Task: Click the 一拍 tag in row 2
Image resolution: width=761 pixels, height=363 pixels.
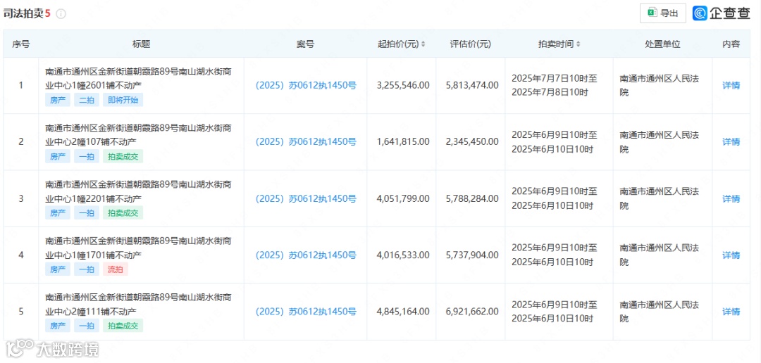Action: point(87,156)
